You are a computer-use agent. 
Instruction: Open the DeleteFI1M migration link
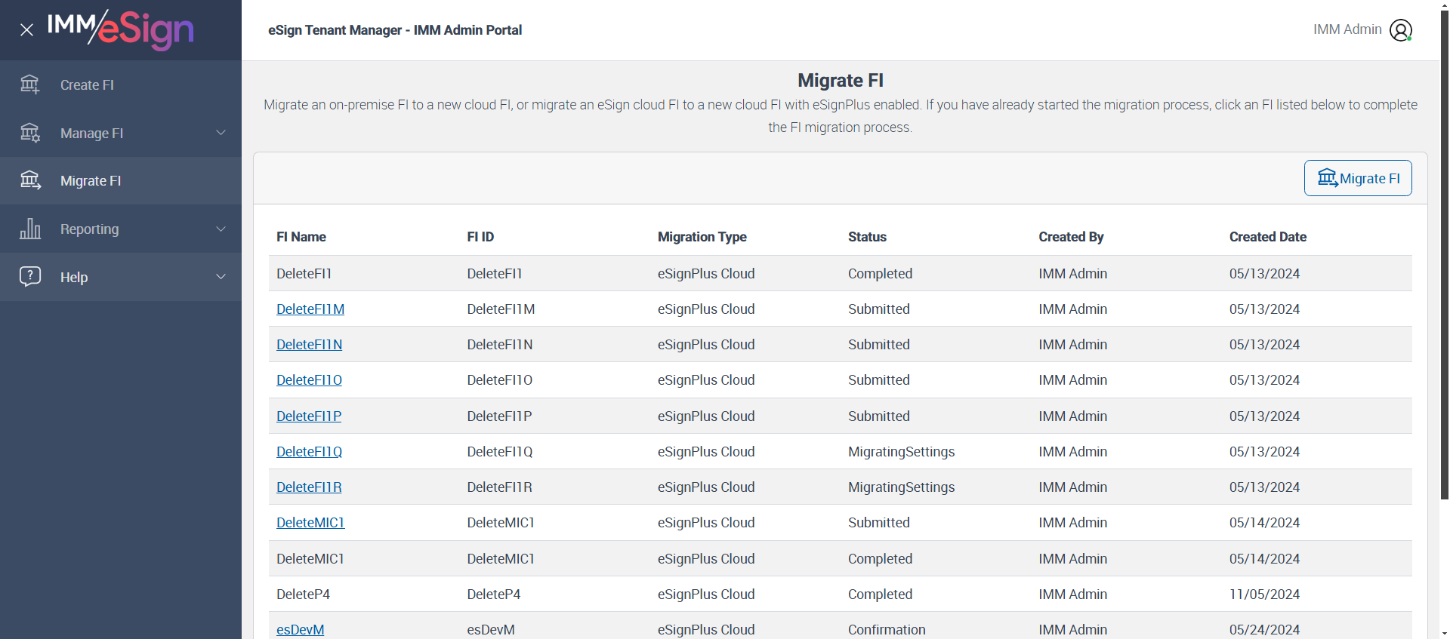point(310,309)
